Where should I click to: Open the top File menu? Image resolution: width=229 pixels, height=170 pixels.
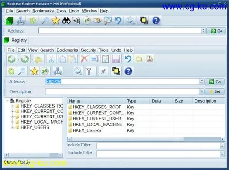[9, 11]
